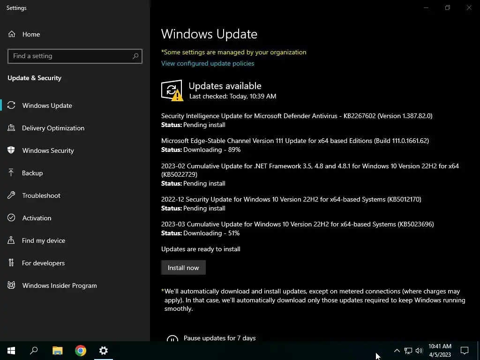Click Pause updates for 7 days
Viewport: 480px width, 360px height.
pos(219,338)
